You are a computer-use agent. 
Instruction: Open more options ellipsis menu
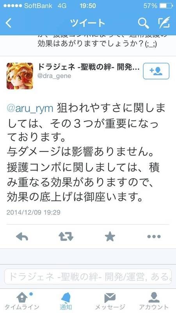tap(154, 237)
